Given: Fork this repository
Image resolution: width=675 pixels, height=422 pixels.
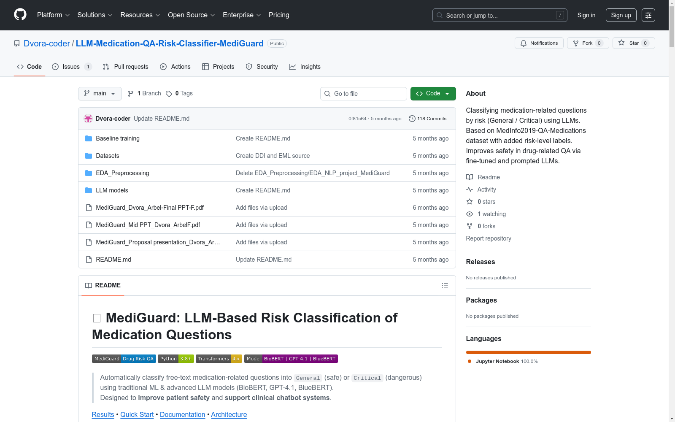Looking at the screenshot, I should [x=588, y=43].
